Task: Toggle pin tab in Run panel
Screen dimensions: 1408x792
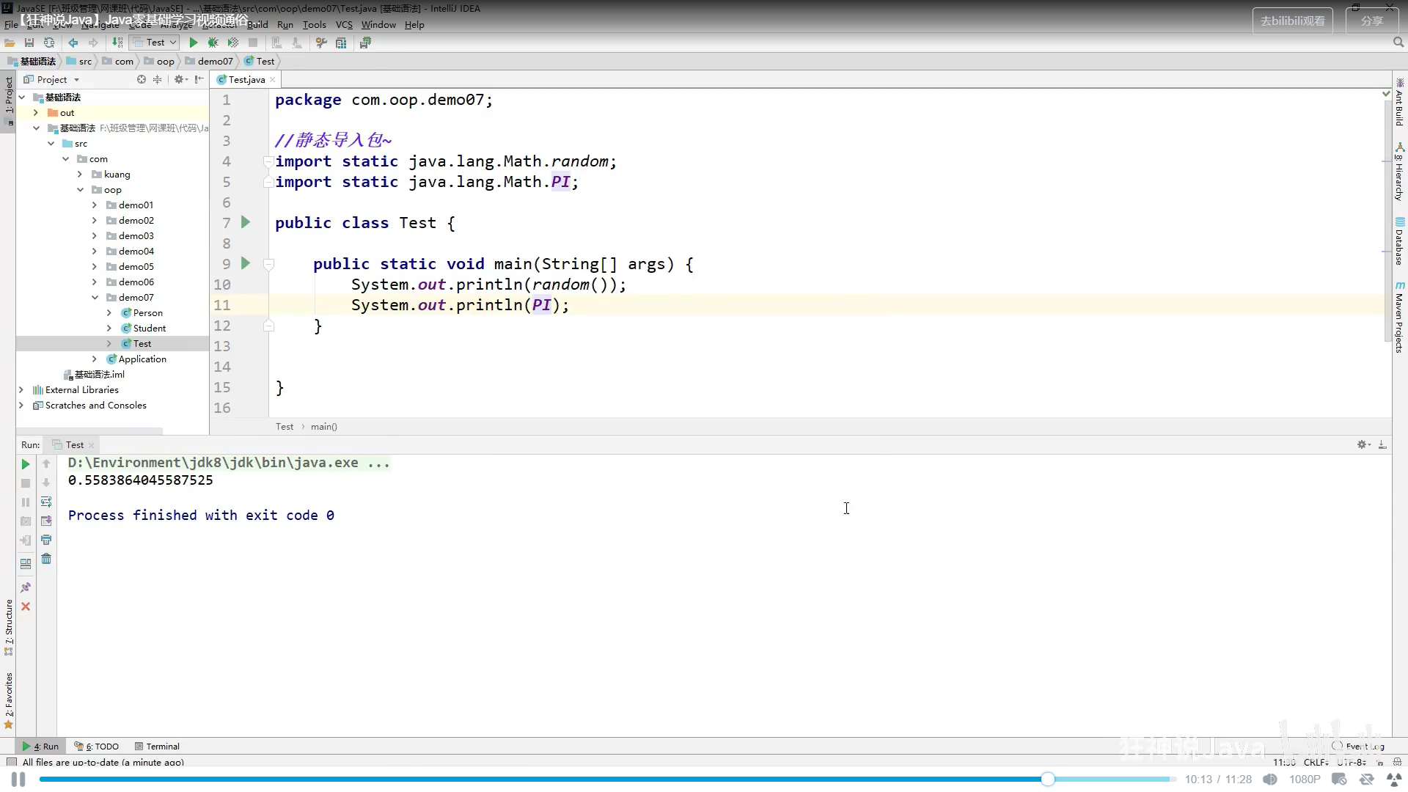Action: click(26, 587)
